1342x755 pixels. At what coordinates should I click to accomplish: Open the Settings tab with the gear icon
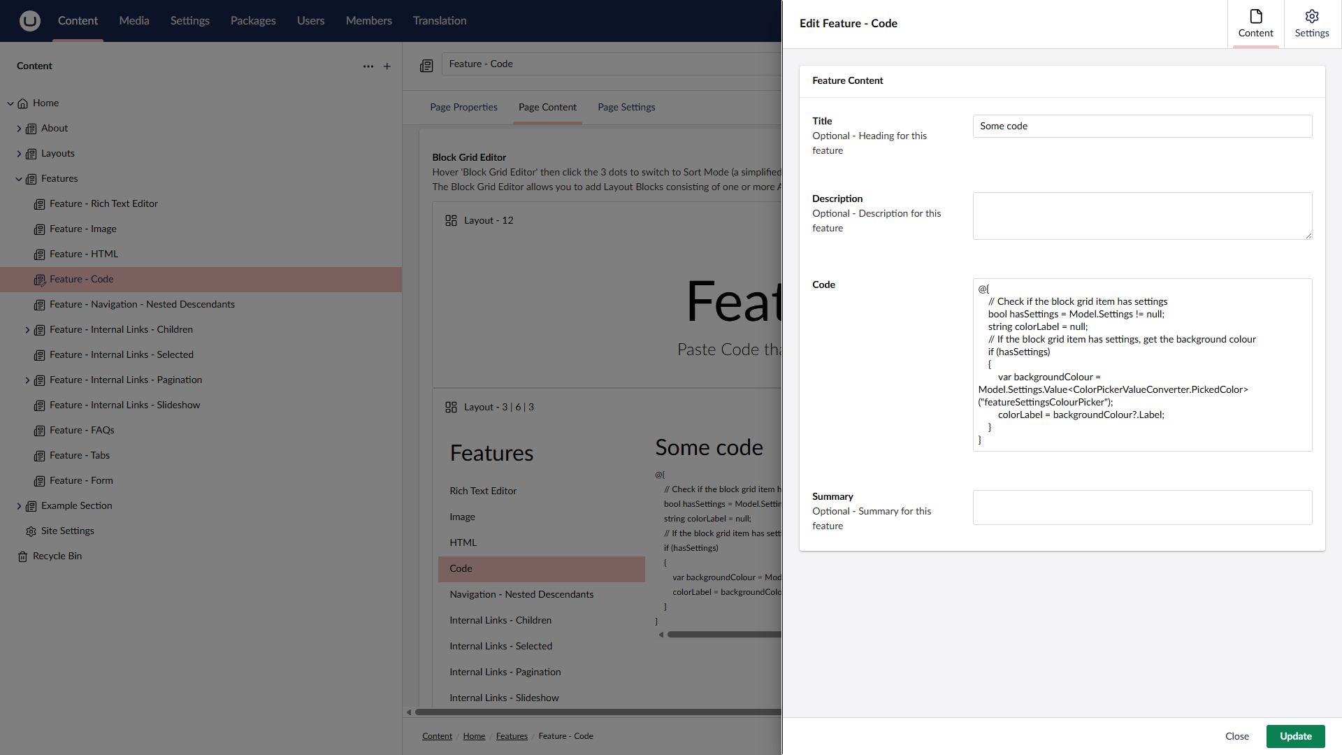(x=1311, y=24)
